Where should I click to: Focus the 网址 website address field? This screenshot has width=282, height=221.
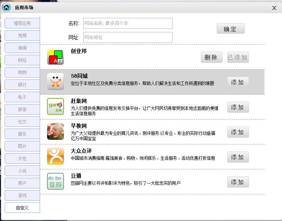[x=128, y=38]
